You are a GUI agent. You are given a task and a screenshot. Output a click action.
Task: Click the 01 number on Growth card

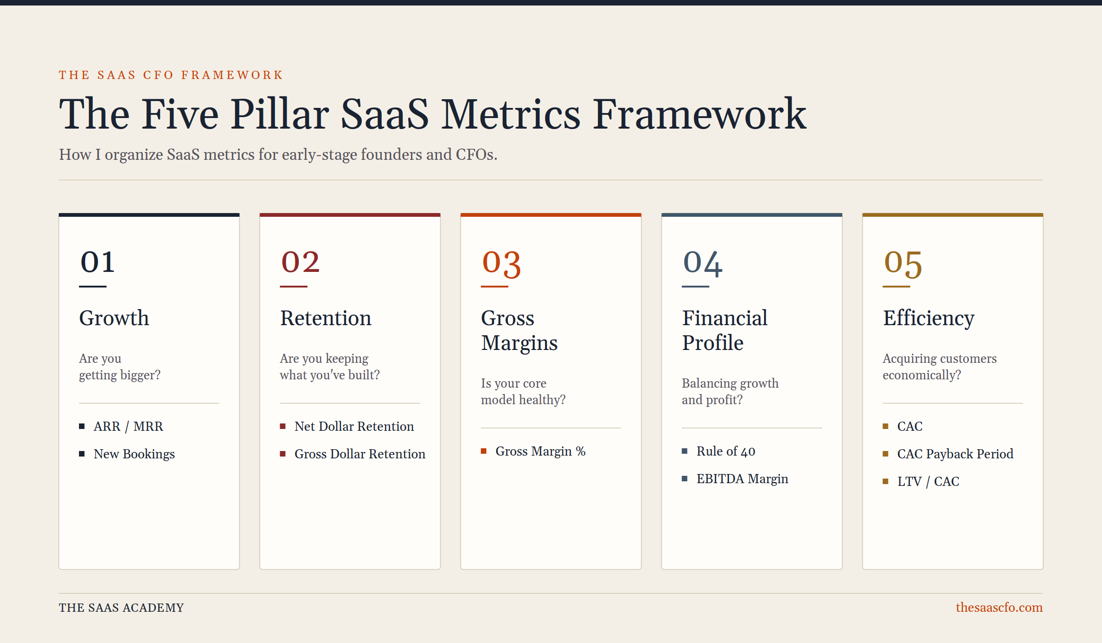click(x=97, y=262)
